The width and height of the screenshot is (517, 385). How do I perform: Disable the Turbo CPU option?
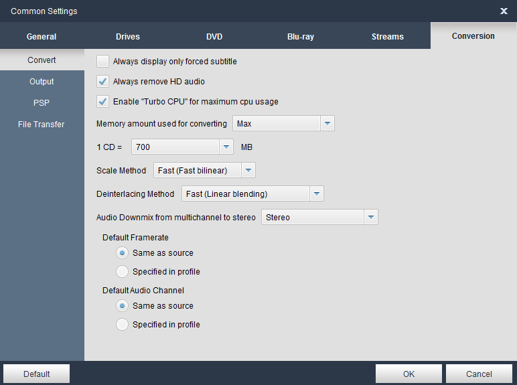[x=103, y=102]
